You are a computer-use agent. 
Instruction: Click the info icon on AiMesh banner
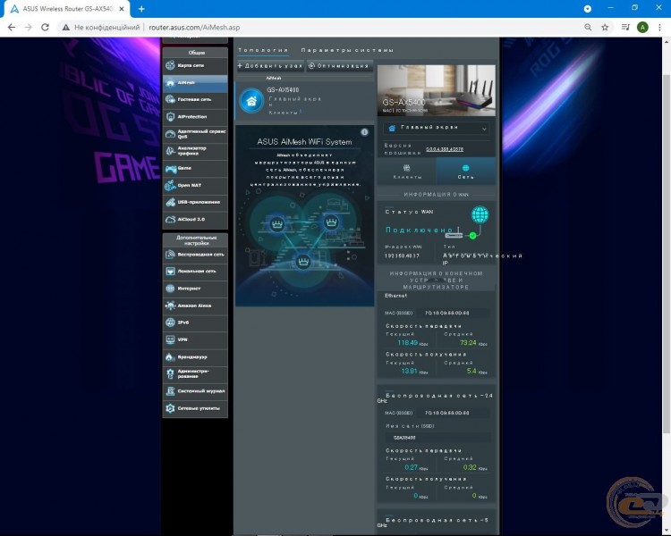pos(364,132)
